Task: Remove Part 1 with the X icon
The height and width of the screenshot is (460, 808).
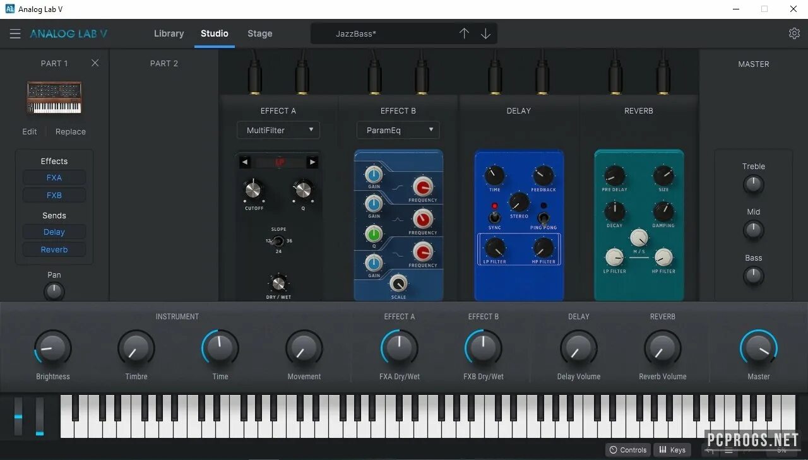Action: (95, 63)
